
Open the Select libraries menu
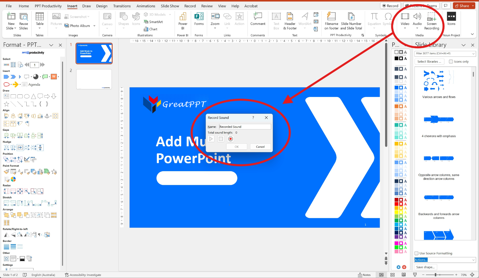point(429,62)
